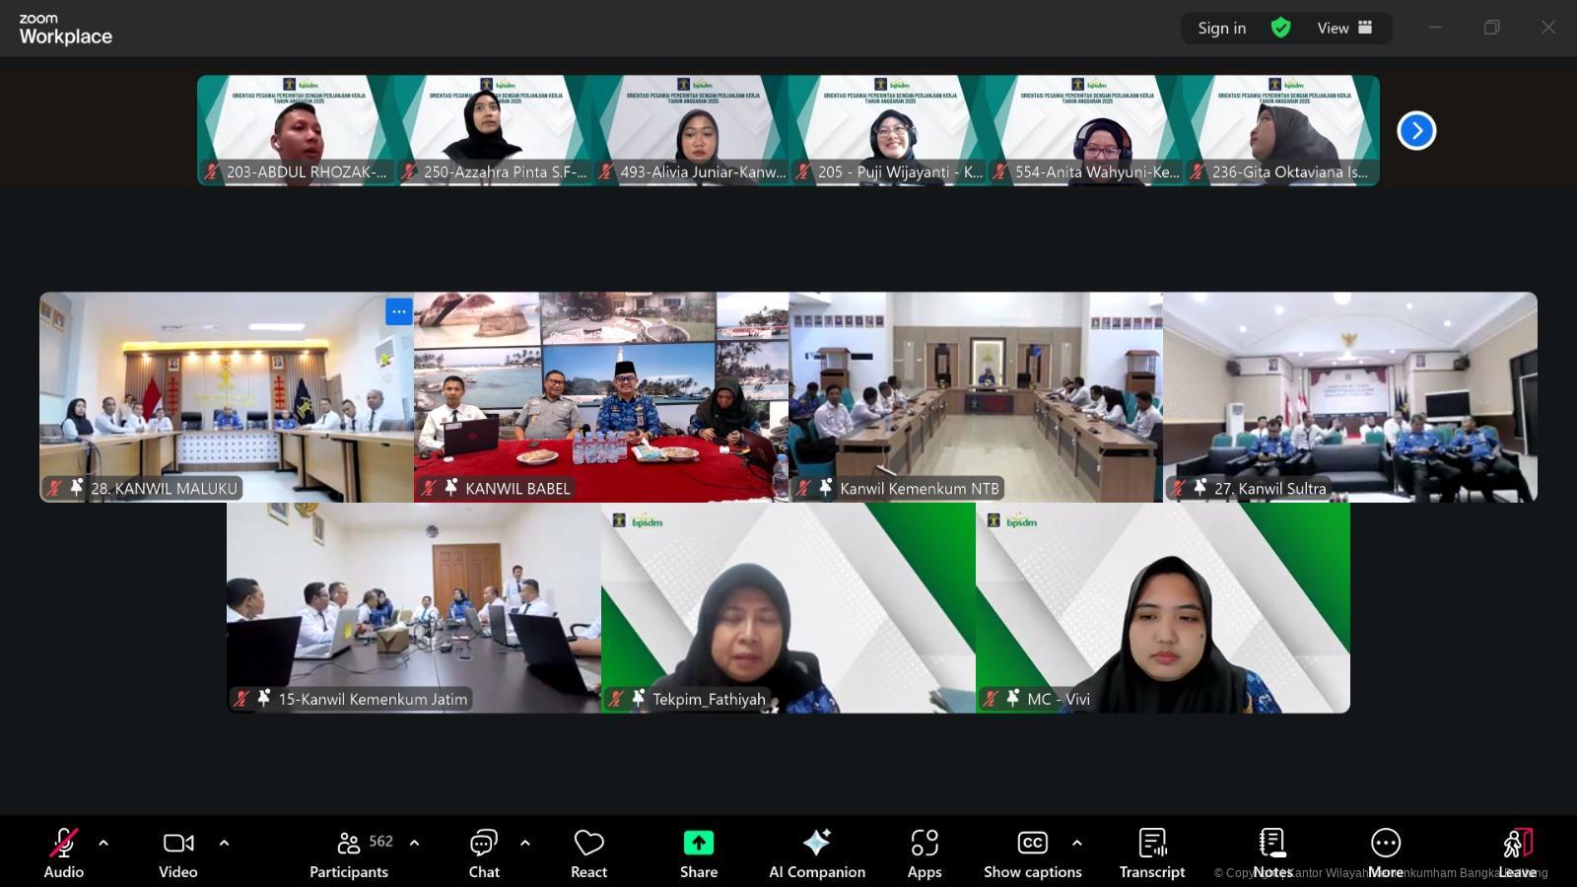Unmute the microphone with Audio button
The height and width of the screenshot is (887, 1577).
pos(64,853)
